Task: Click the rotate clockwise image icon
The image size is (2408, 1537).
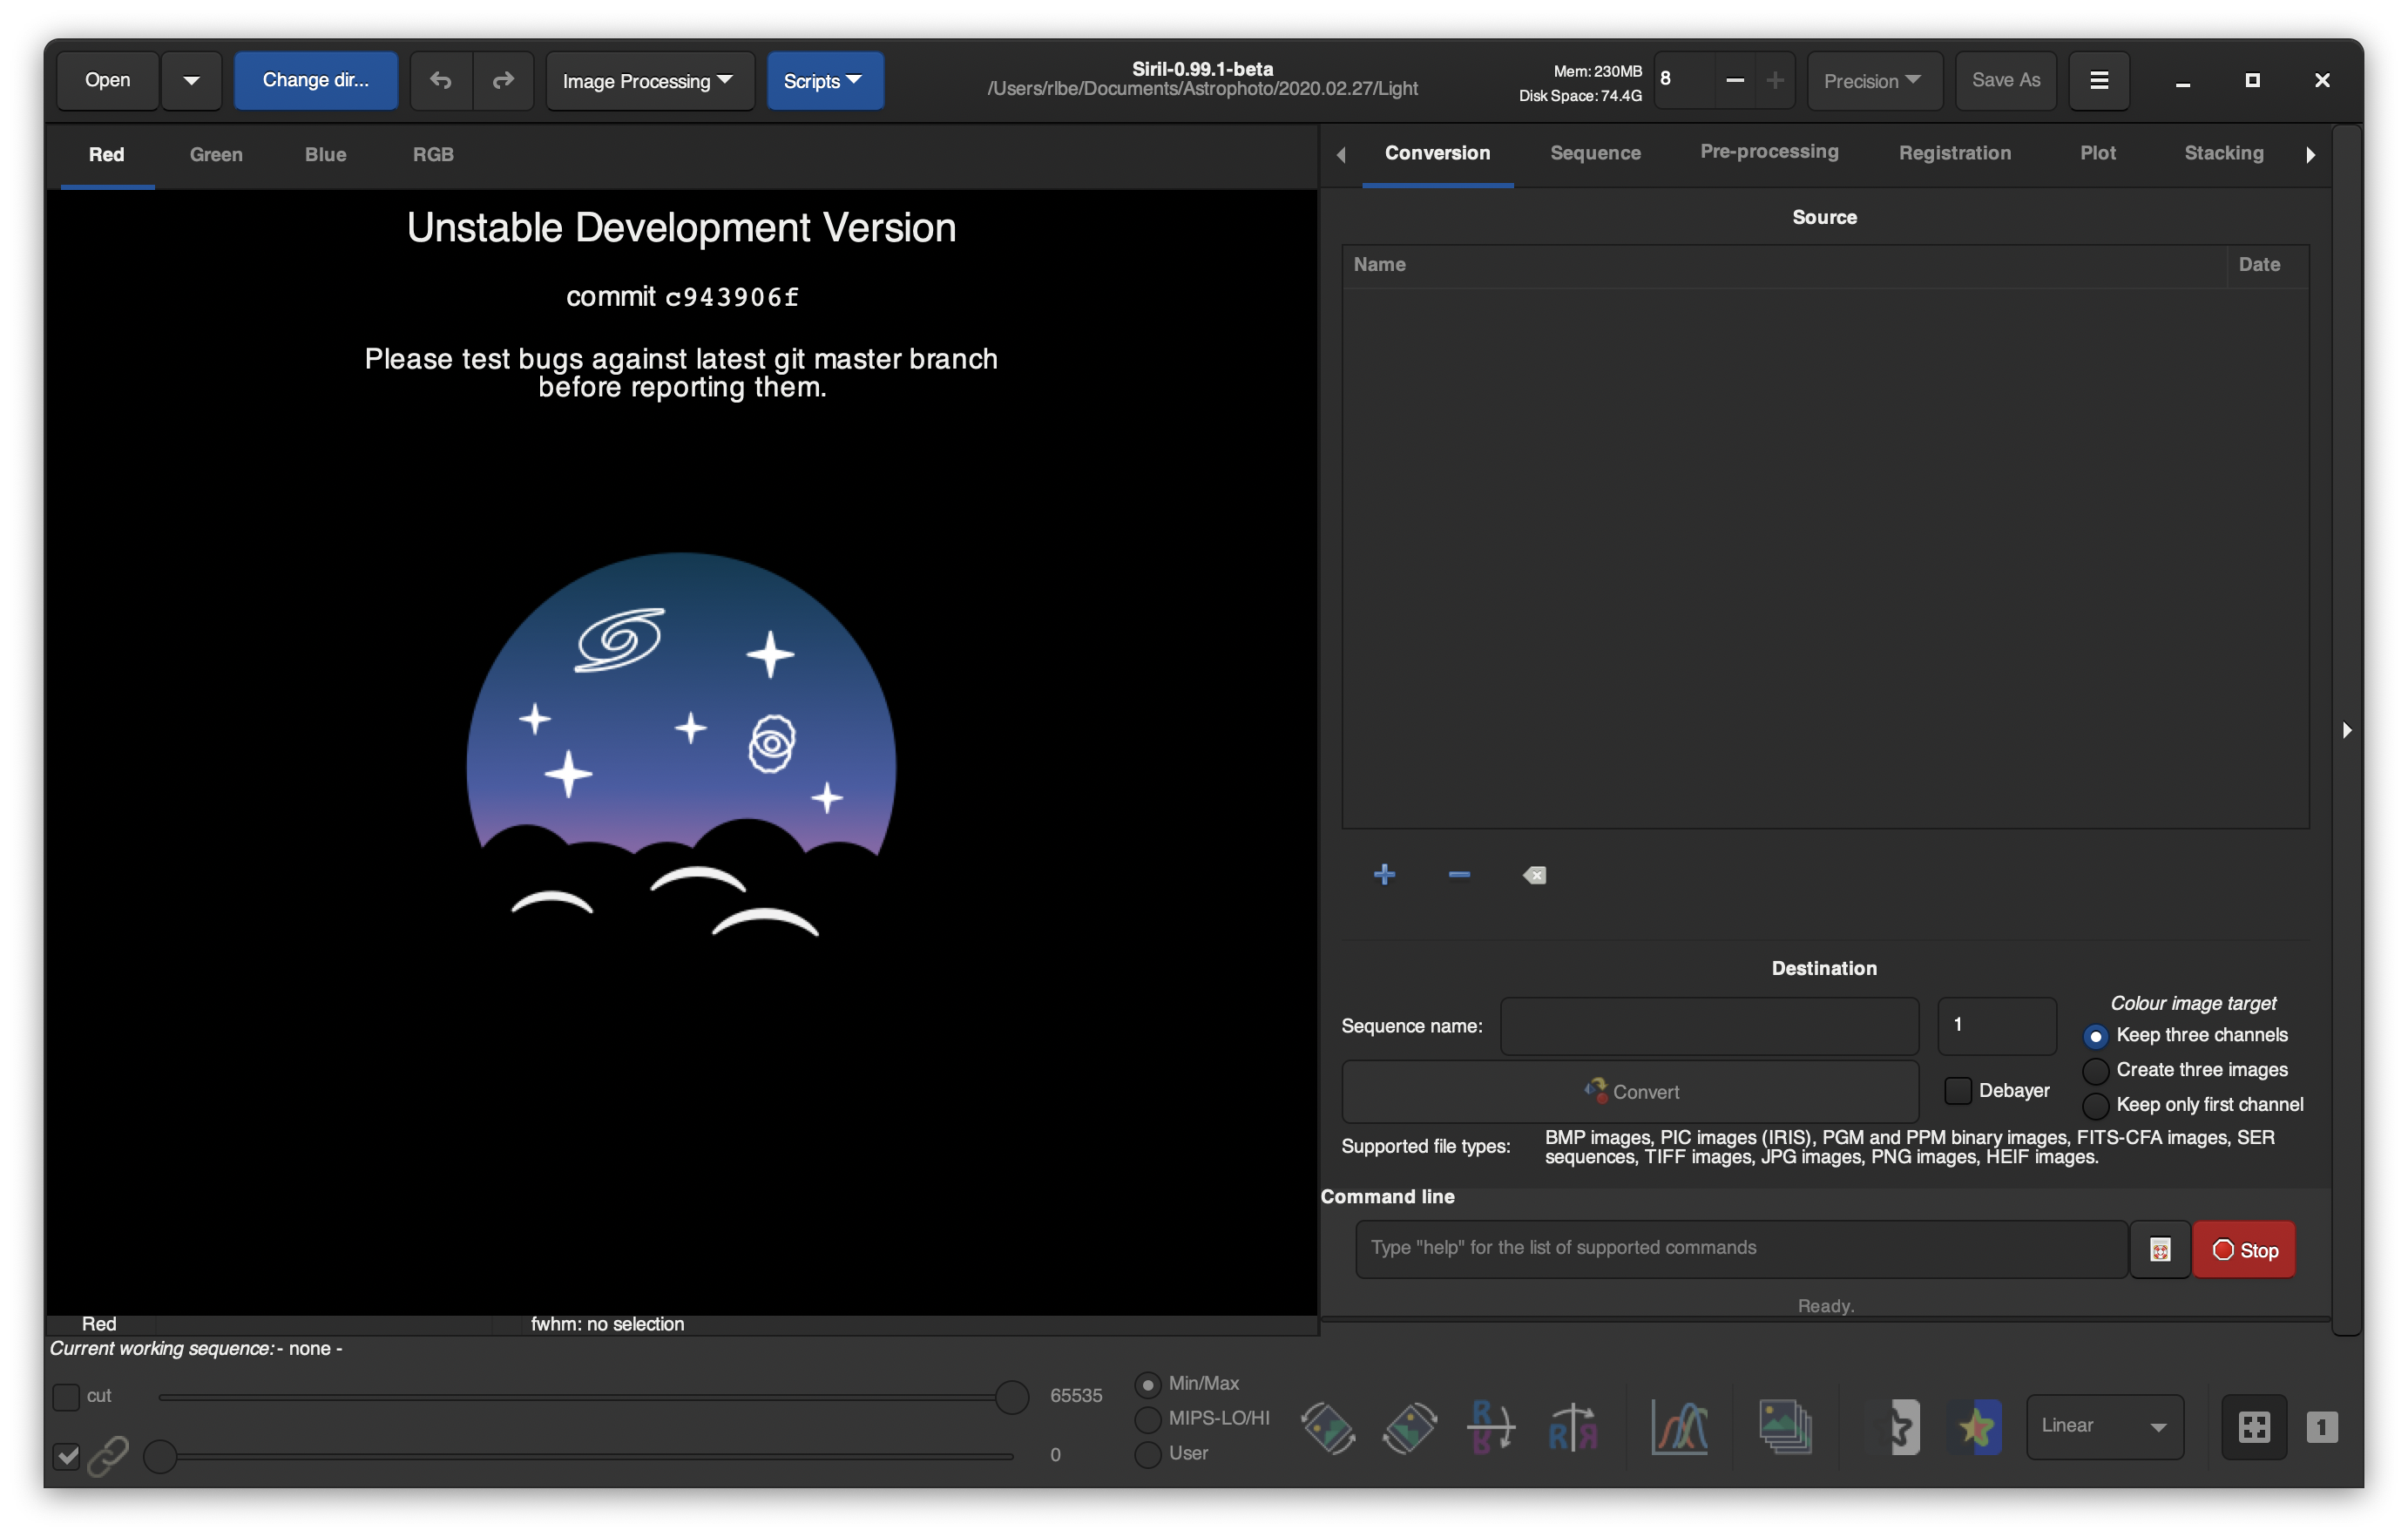Action: pos(1409,1427)
